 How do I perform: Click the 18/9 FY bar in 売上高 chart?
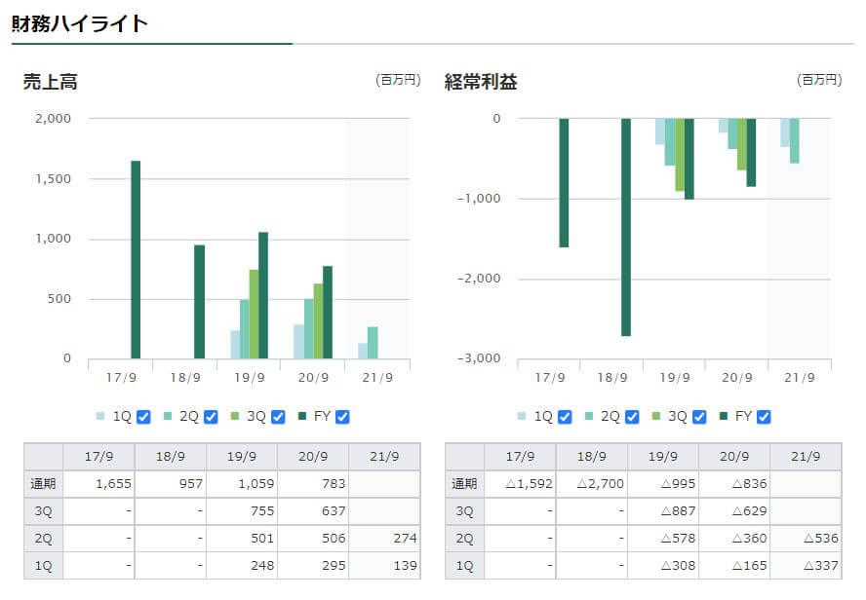click(x=199, y=302)
